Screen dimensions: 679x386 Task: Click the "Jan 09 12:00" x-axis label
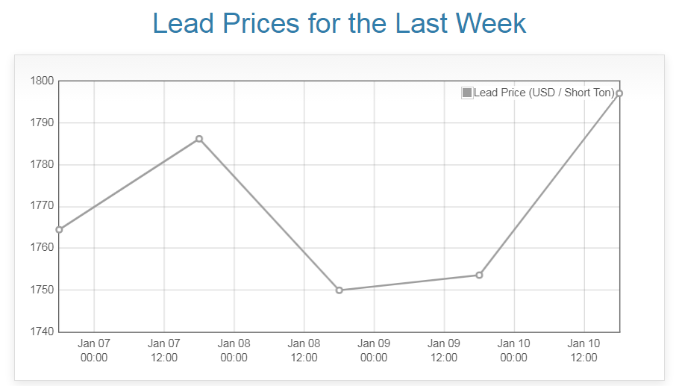[444, 350]
